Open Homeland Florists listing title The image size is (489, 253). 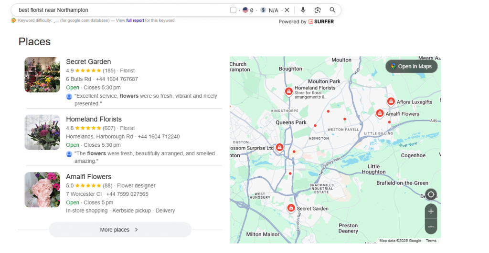click(x=94, y=119)
